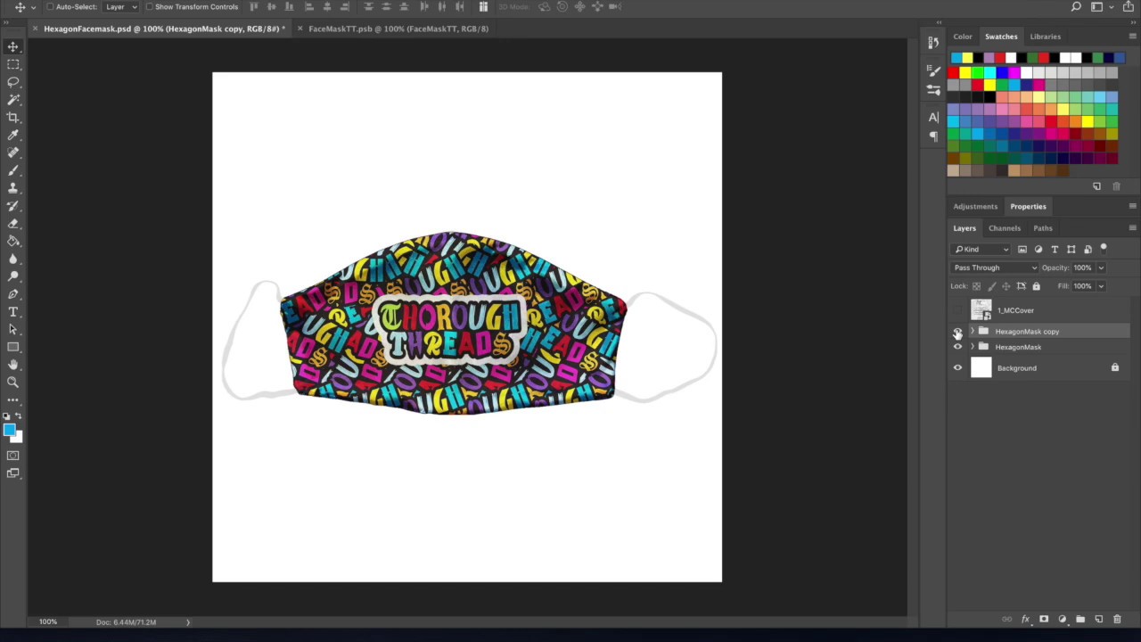1141x642 pixels.
Task: Open the Kind filter dropdown
Action: point(981,249)
